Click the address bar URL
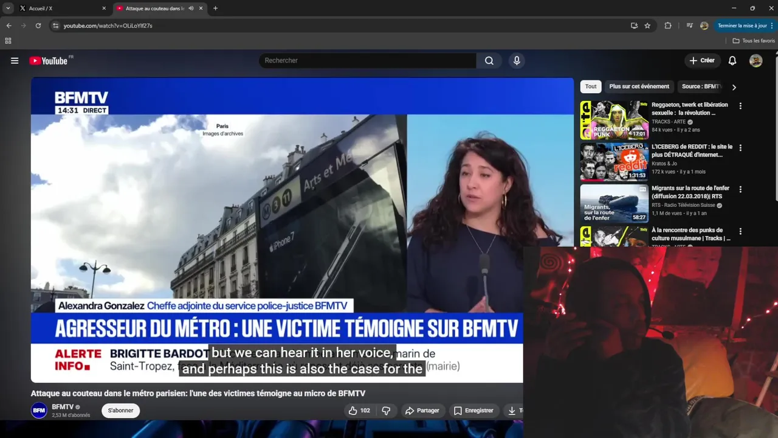778x438 pixels. 108,26
